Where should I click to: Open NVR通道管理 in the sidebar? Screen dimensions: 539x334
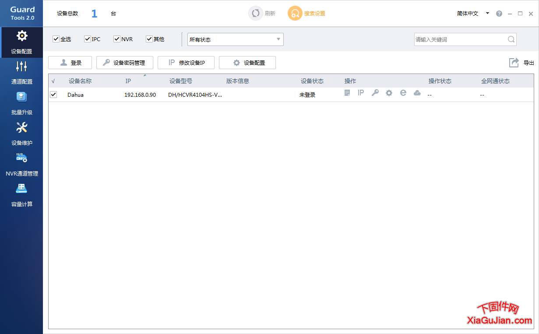(21, 164)
